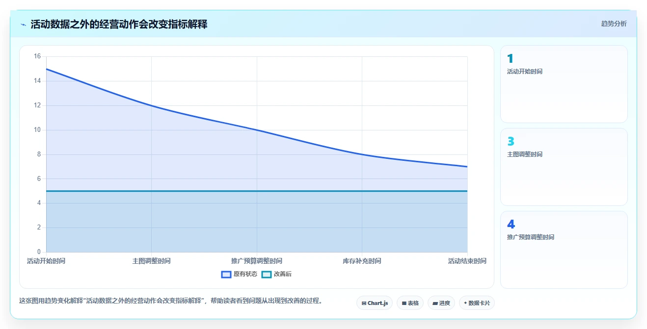This screenshot has width=647, height=329.
Task: Click the y-axis value 4
Action: [x=39, y=203]
